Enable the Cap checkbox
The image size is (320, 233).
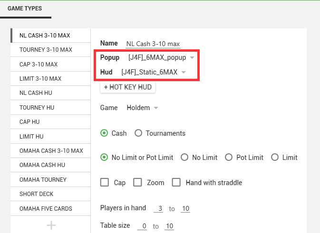coord(105,182)
